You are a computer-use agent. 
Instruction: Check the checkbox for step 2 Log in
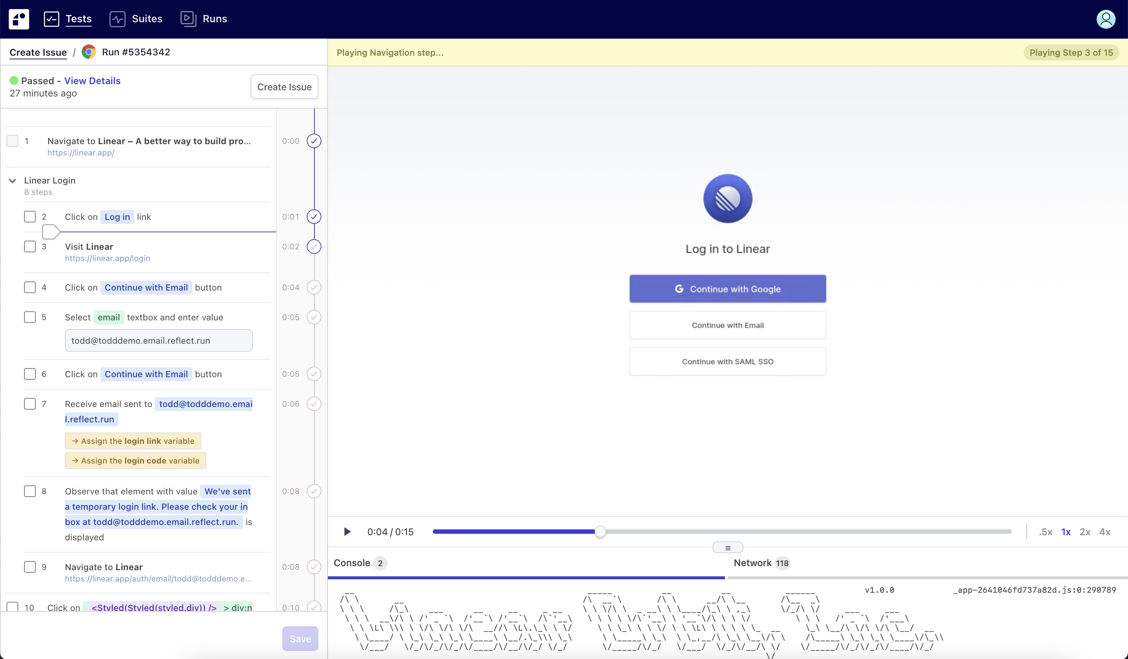30,217
